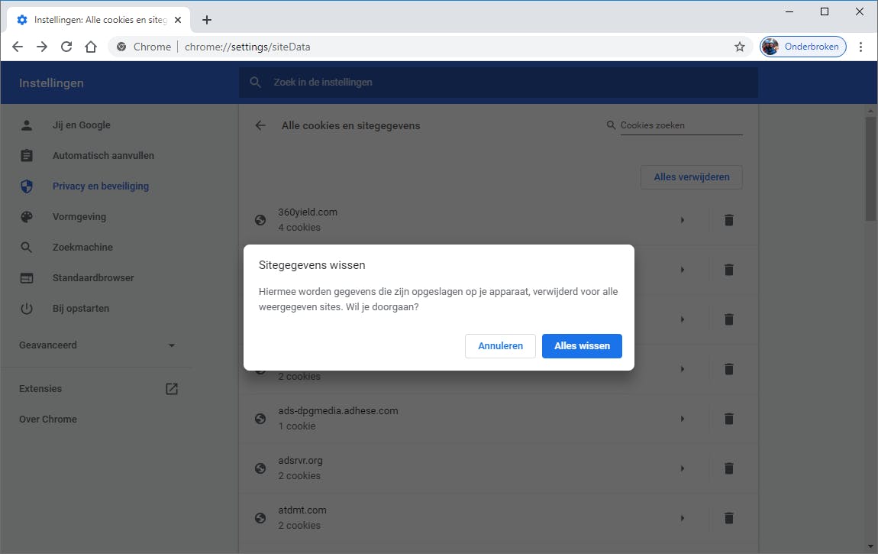Click the Cookies zoeken search field
This screenshot has width=878, height=554.
pos(680,125)
